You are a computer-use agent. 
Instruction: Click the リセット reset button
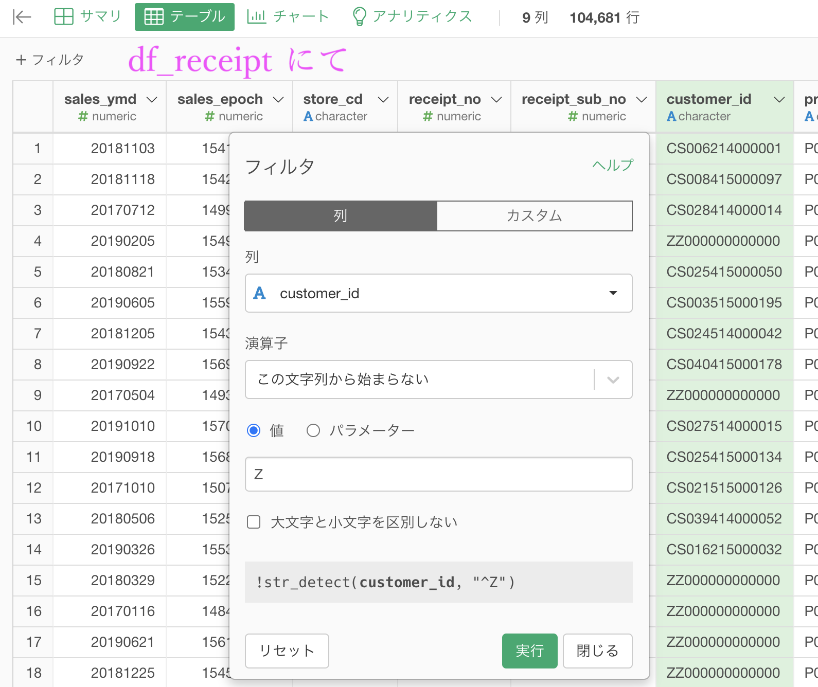click(287, 651)
